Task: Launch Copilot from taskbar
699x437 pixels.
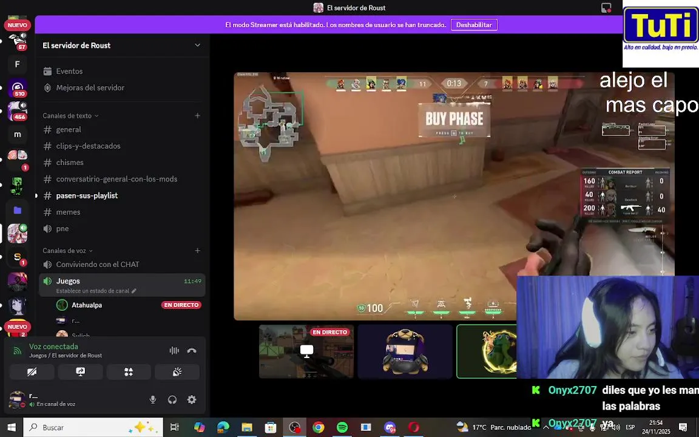Action: (x=199, y=427)
